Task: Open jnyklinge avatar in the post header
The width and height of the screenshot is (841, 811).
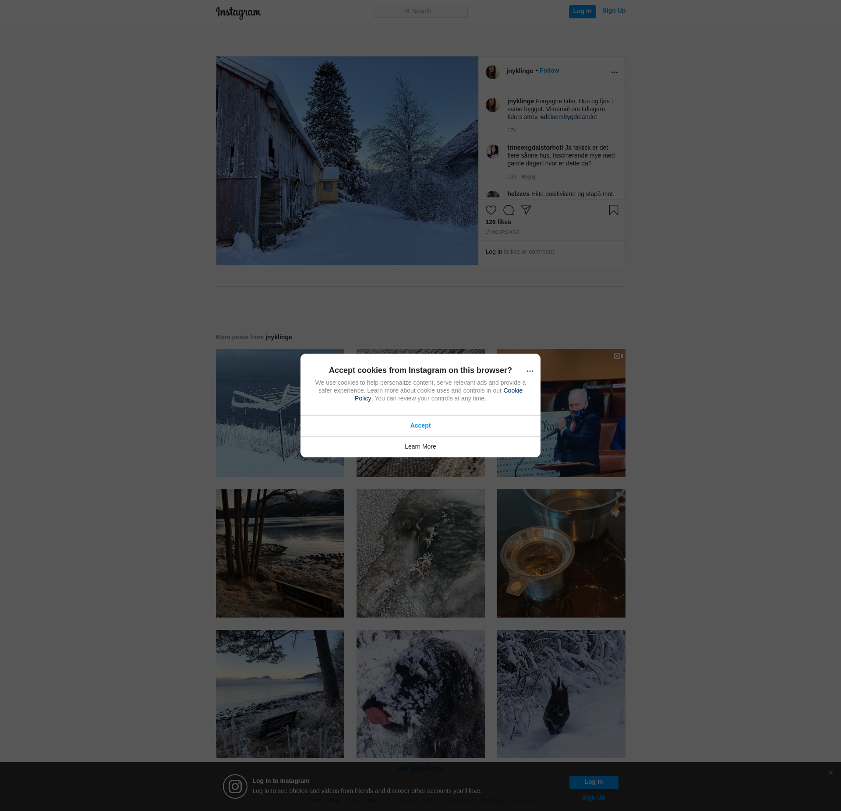Action: coord(493,72)
